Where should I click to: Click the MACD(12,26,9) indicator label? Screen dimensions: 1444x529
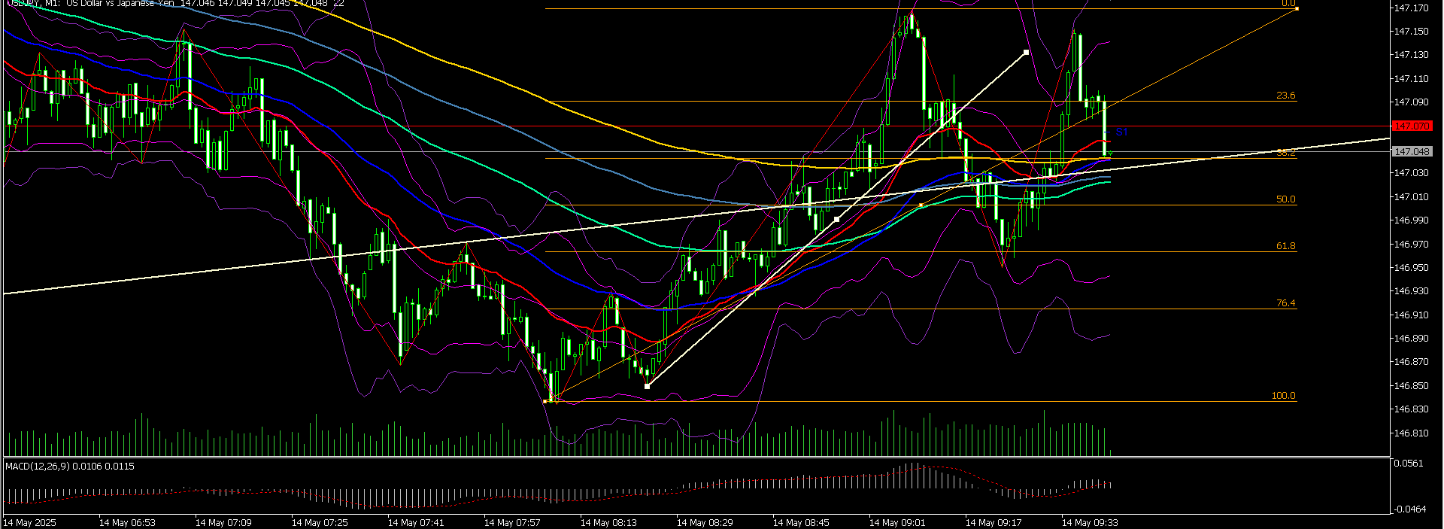point(69,467)
